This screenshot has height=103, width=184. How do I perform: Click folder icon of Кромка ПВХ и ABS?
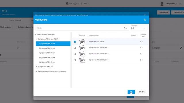pos(39,67)
